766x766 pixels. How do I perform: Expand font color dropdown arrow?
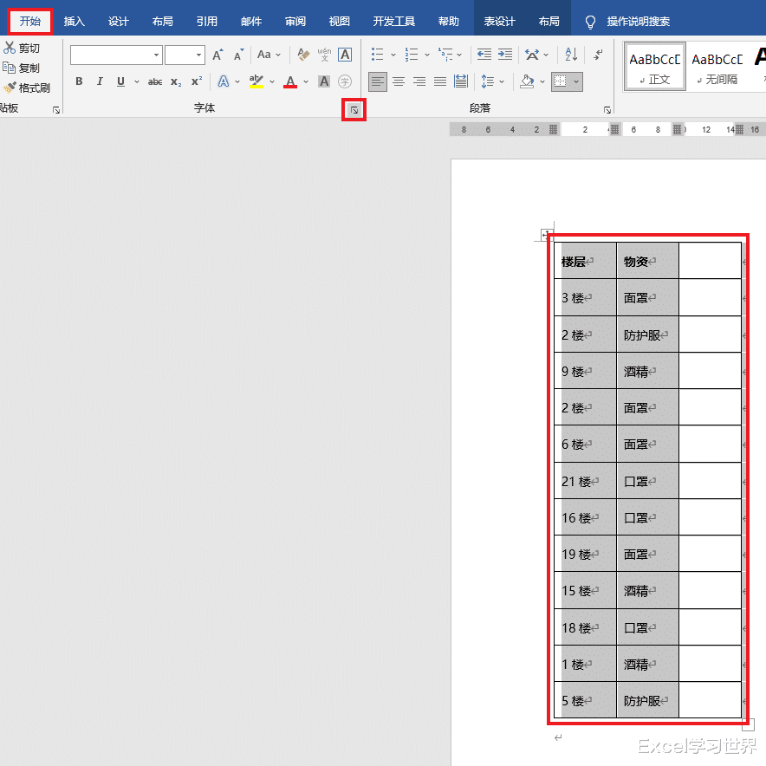306,81
